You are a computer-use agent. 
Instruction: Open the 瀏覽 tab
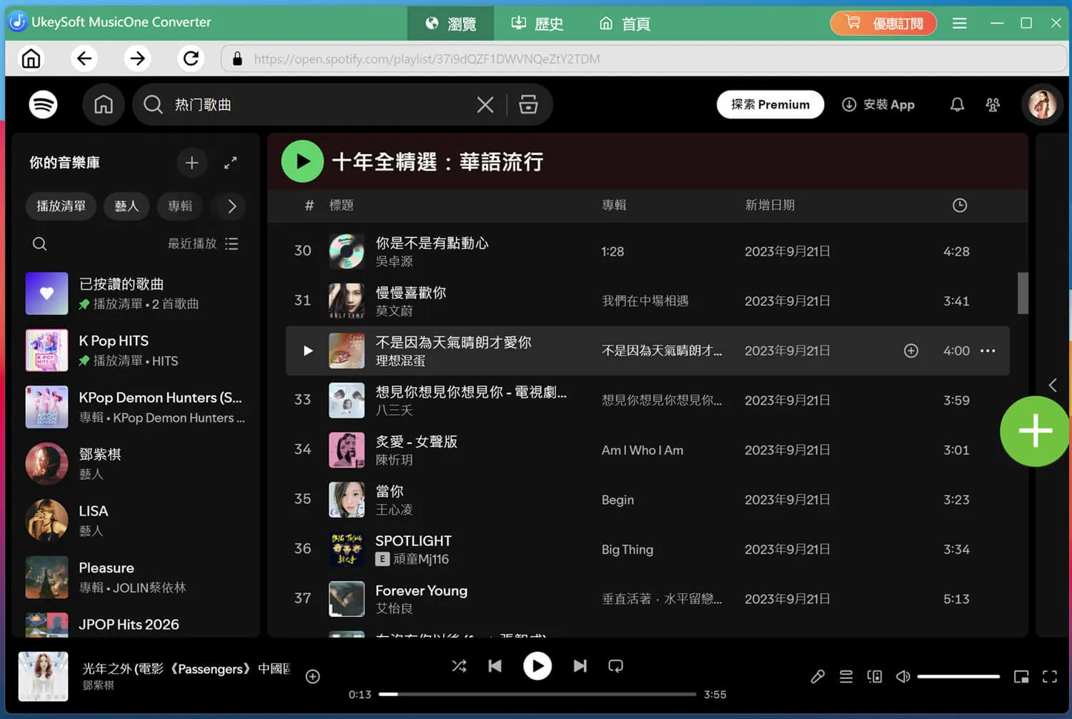pyautogui.click(x=450, y=24)
